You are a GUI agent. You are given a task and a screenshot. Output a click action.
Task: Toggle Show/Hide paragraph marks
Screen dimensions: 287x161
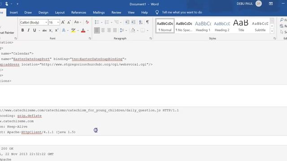click(x=148, y=22)
